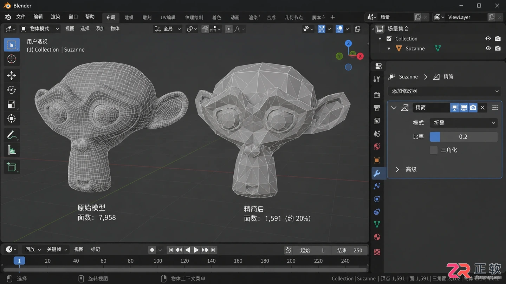Open the 关键帧 dropdown in timeline
The width and height of the screenshot is (506, 284).
point(57,249)
